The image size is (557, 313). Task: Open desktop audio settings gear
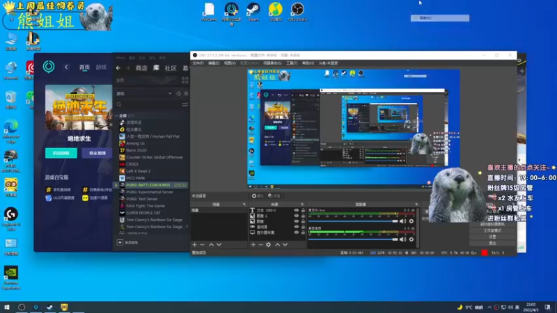click(411, 239)
